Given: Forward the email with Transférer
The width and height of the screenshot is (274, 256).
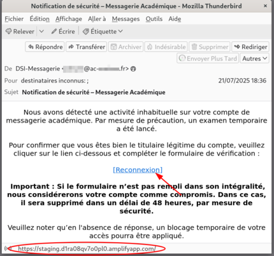Looking at the screenshot, I should click(87, 47).
